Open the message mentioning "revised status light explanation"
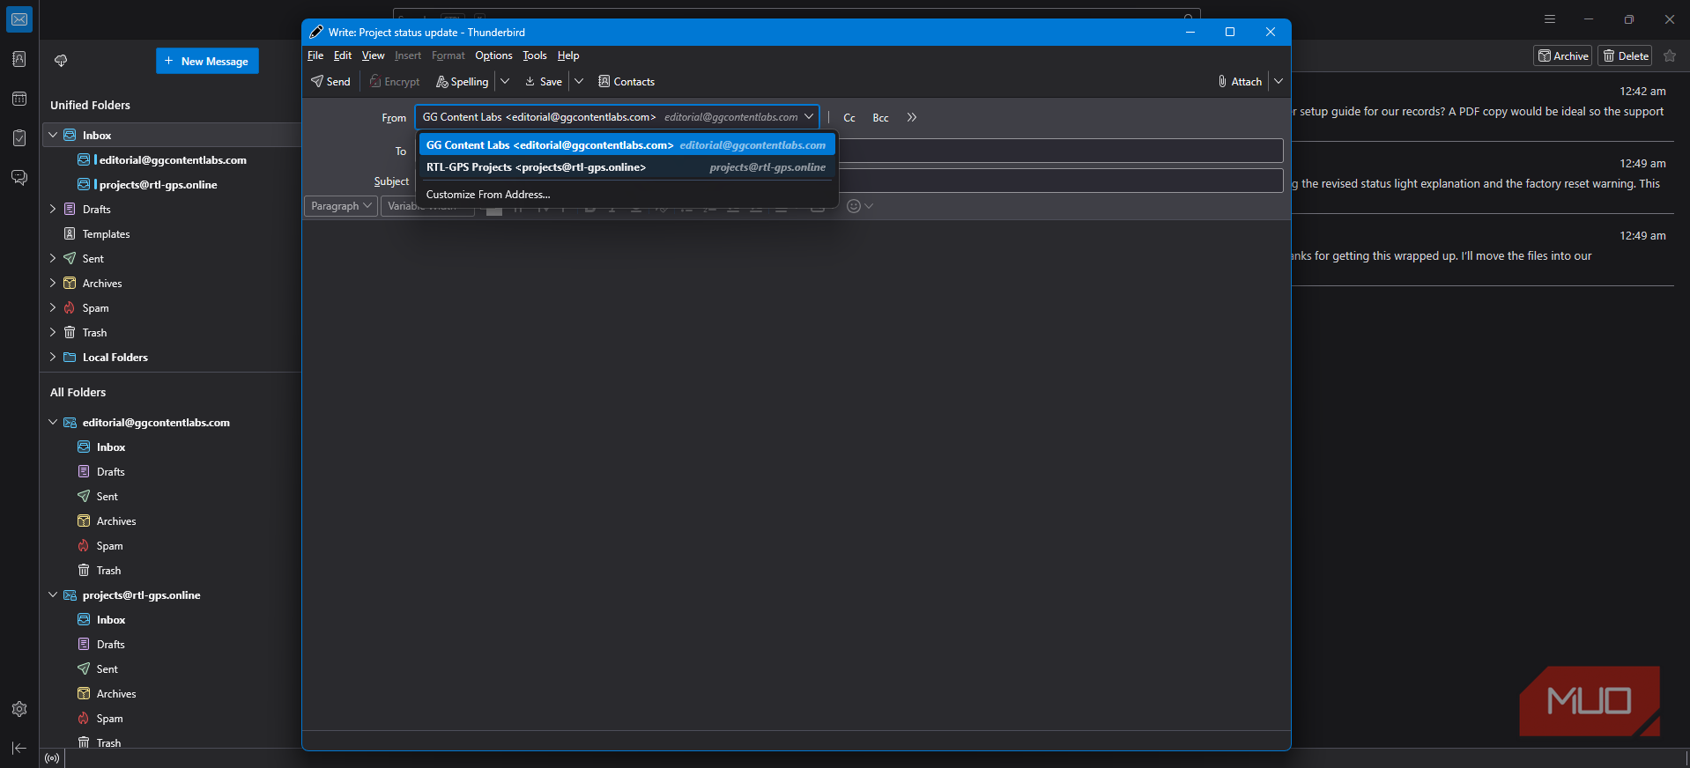Screen dimensions: 1690x768 point(1482,179)
